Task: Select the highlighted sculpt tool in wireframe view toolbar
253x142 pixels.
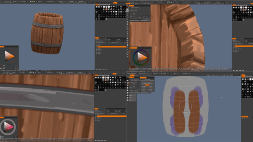Action: click(128, 83)
